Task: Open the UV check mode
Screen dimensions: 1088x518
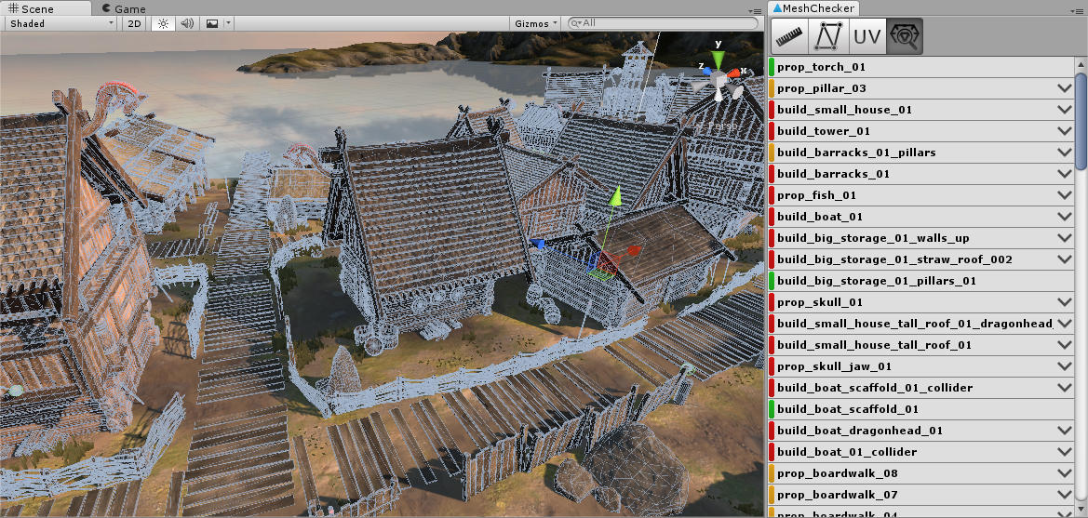Action: click(866, 36)
